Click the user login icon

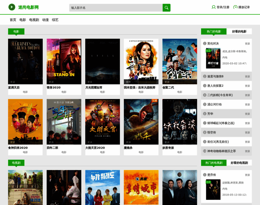(213, 7)
